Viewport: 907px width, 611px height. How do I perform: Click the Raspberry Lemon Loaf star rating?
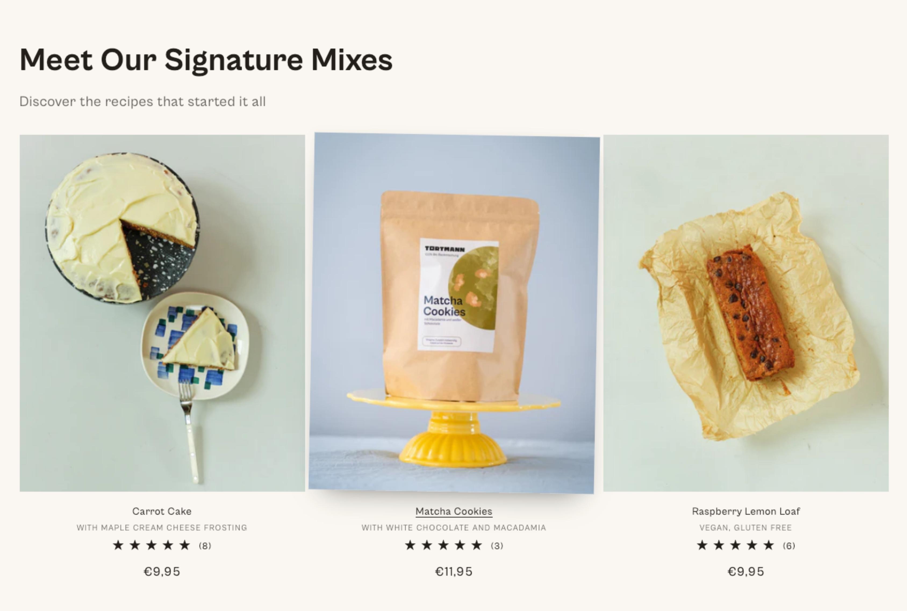click(x=736, y=545)
